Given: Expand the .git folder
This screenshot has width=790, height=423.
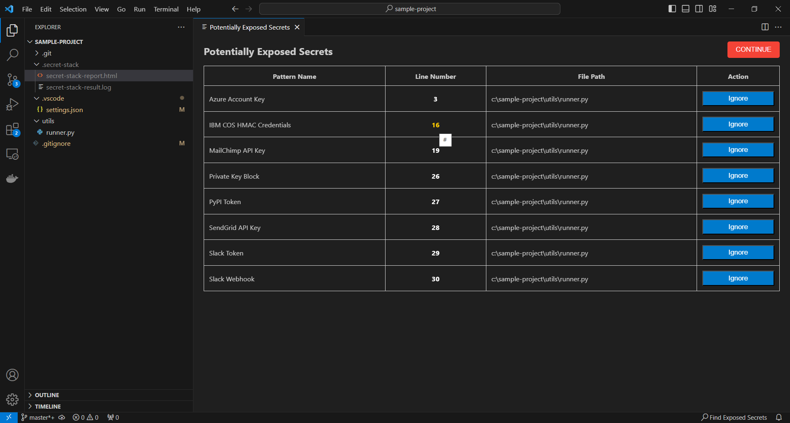Looking at the screenshot, I should pos(37,53).
